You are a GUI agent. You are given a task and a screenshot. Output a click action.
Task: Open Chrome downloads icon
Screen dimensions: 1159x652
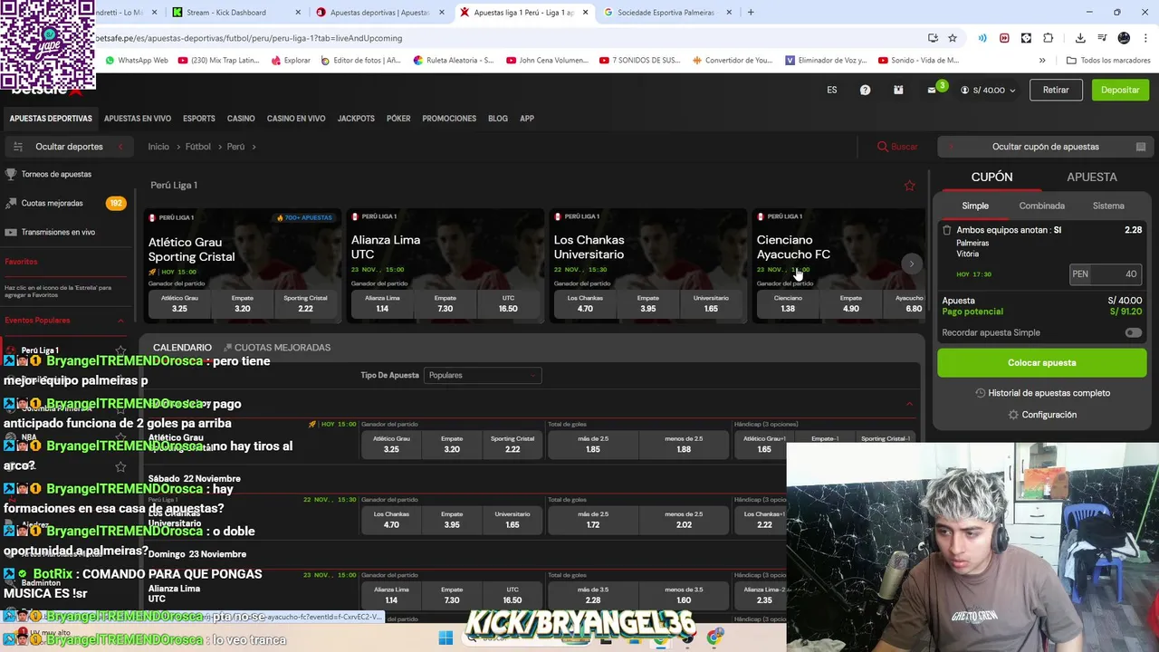1080,38
